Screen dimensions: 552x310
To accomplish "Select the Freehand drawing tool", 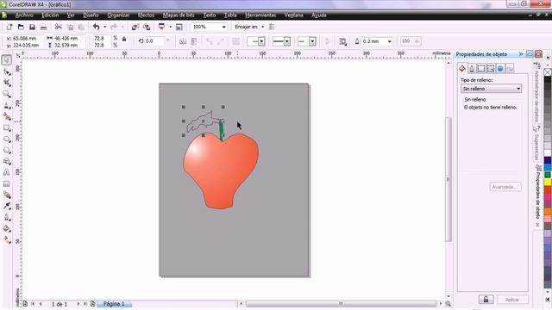I will click(x=6, y=105).
